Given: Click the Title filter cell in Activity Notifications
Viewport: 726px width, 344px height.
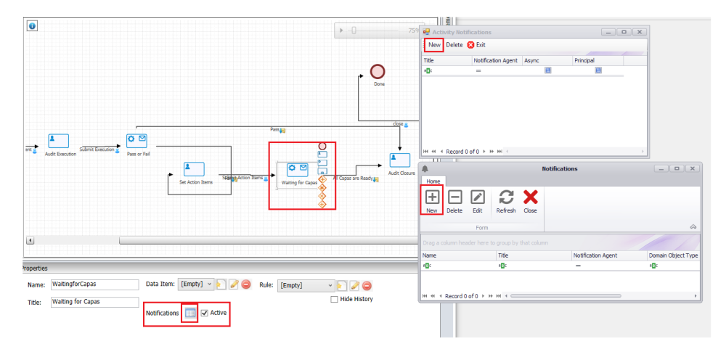Looking at the screenshot, I should click(x=446, y=70).
